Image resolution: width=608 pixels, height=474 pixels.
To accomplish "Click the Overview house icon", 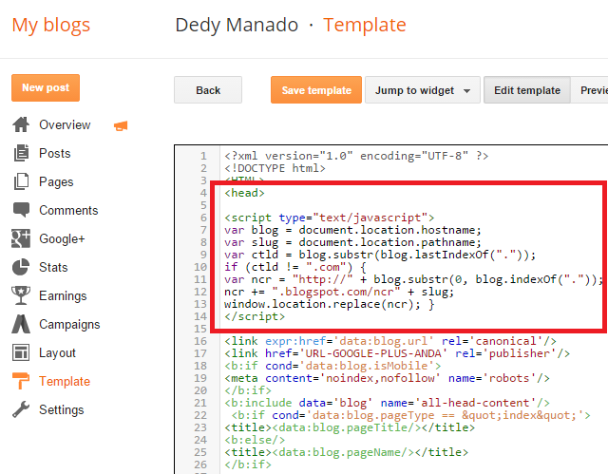I will 21,124.
